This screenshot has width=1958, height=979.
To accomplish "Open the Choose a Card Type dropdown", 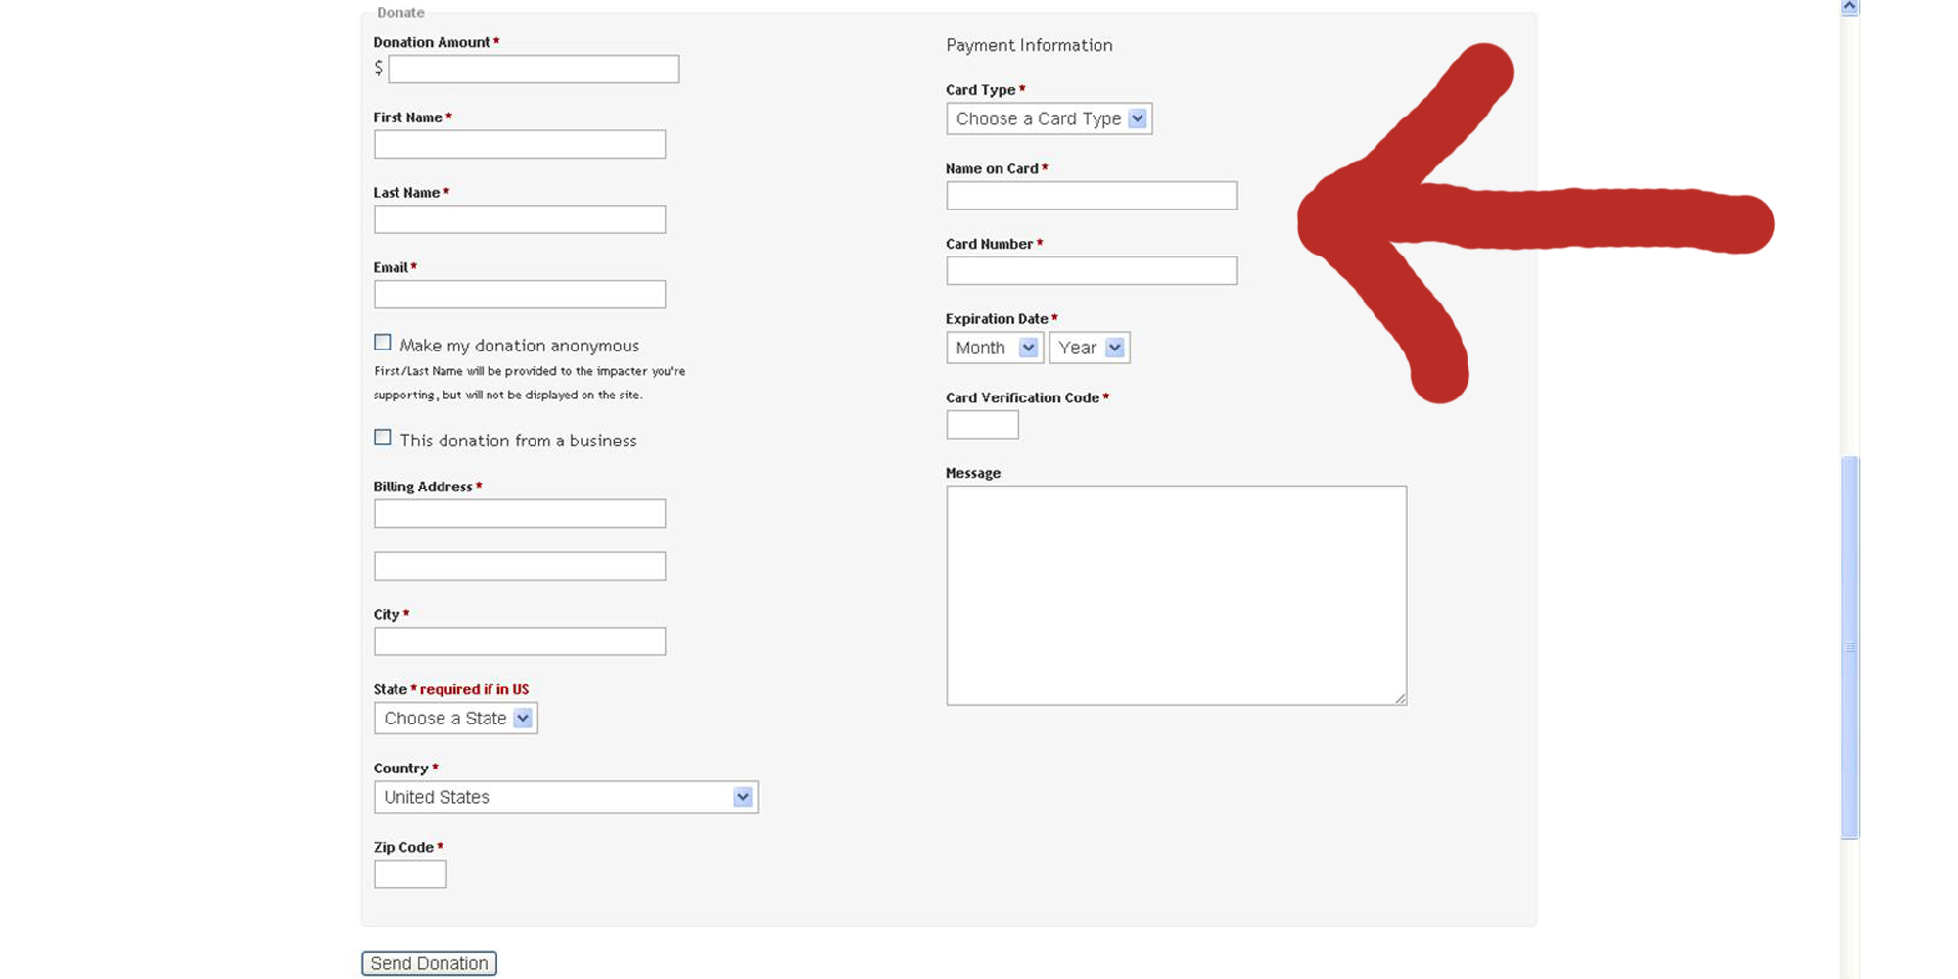I will [1049, 118].
